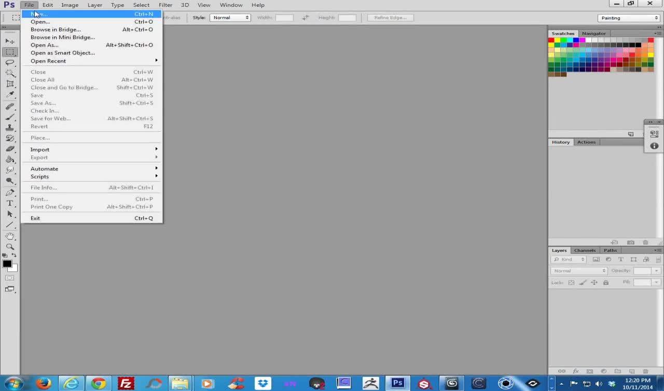
Task: Toggle lock all padlock icon
Action: 605,283
